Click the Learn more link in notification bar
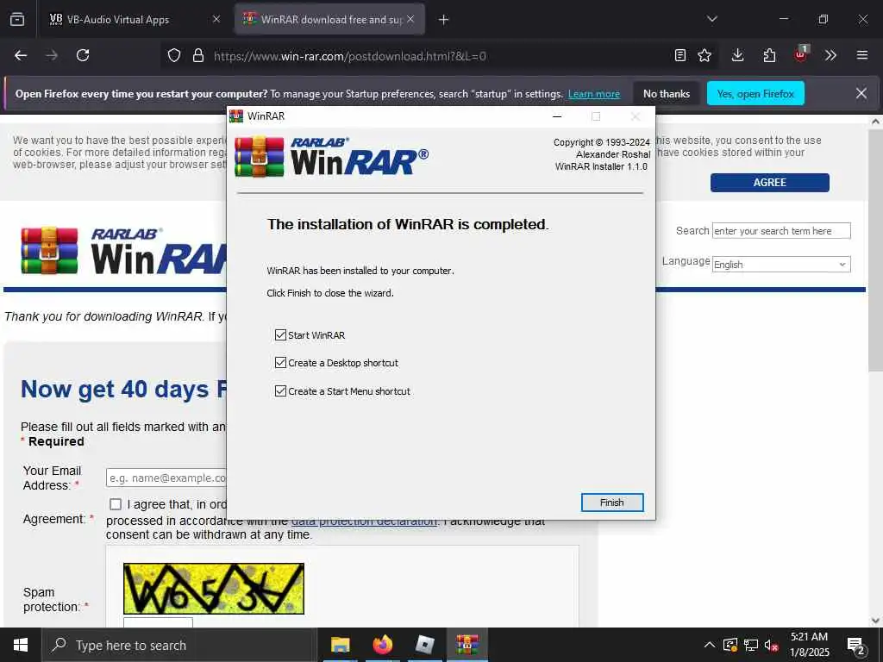Image resolution: width=883 pixels, height=662 pixels. 594,94
